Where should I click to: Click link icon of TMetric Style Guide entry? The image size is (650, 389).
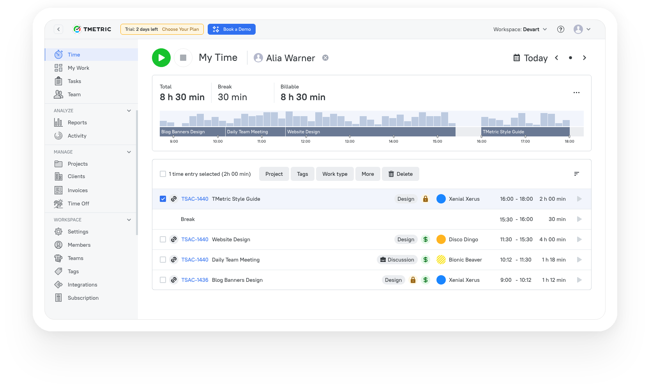174,199
